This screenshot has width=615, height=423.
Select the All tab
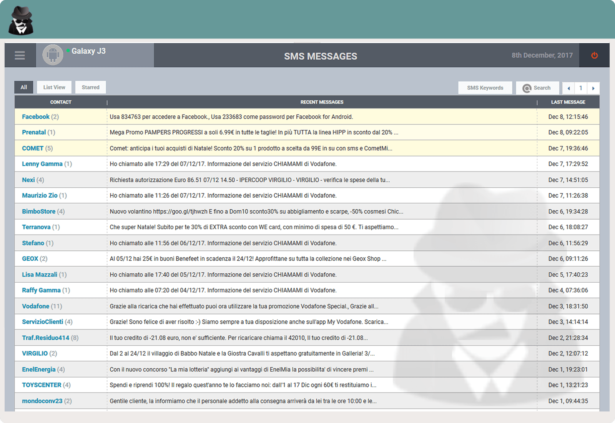pyautogui.click(x=24, y=87)
